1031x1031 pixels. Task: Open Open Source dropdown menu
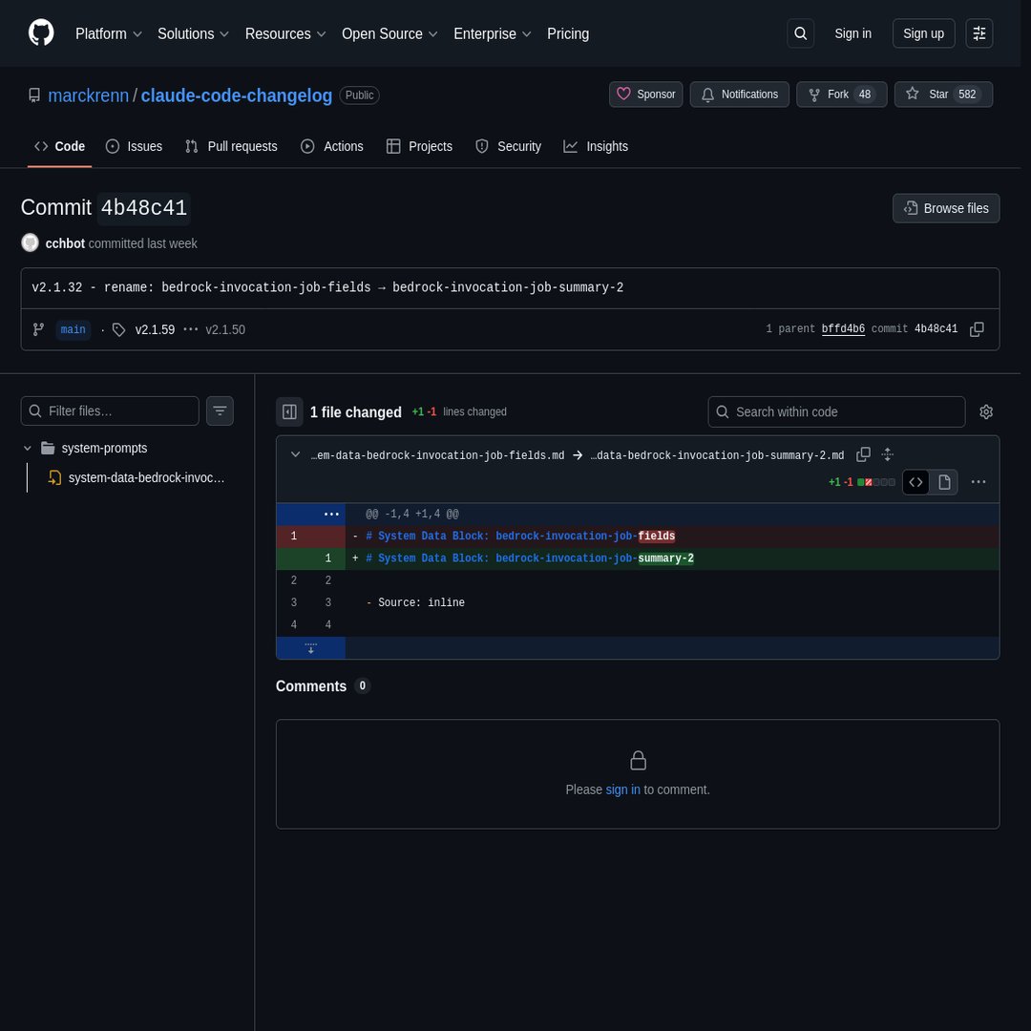[389, 33]
